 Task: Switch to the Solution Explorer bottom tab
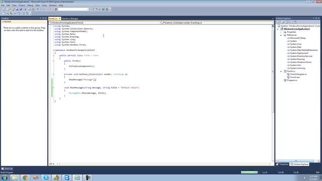[x=300, y=164]
